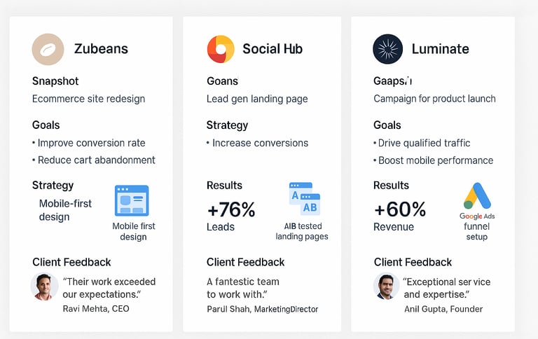
Task: Click the Lead gen landing page text
Action: (x=257, y=99)
